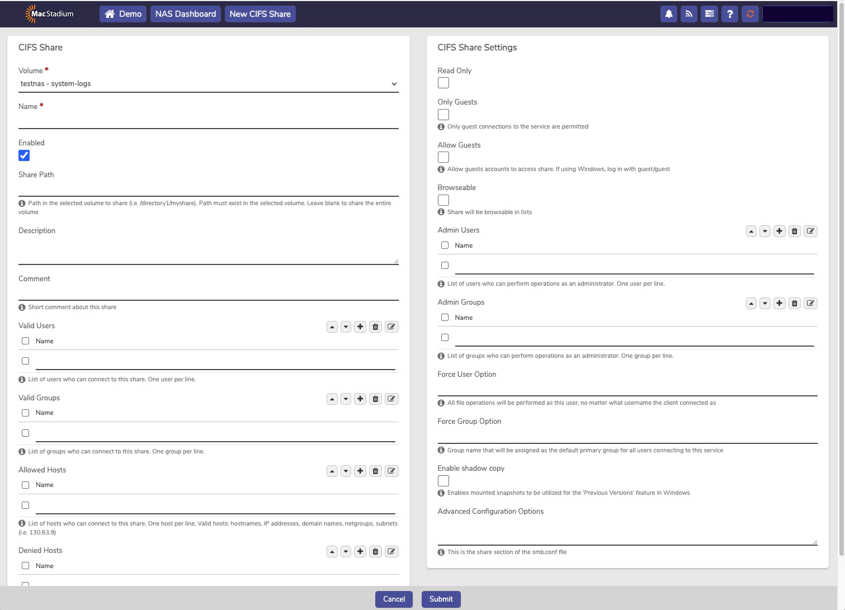The image size is (845, 610).
Task: Check the Allow Guests checkbox
Action: coord(443,157)
